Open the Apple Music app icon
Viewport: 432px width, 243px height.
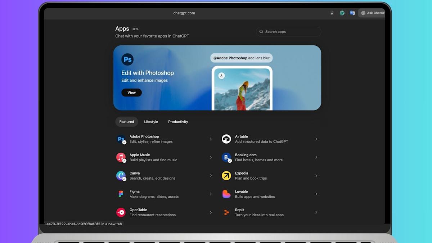point(121,157)
